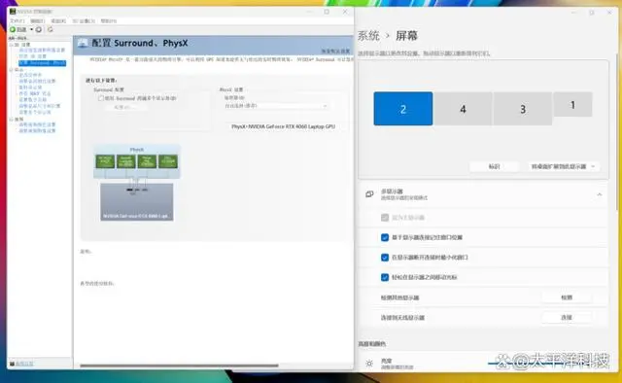Screen dimensions: 622x383
Task: Open the 桌面 (Desktop) menu
Action: (x=58, y=20)
